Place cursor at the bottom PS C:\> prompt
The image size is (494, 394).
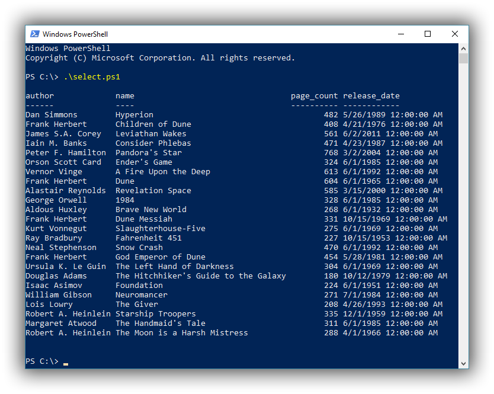66,361
